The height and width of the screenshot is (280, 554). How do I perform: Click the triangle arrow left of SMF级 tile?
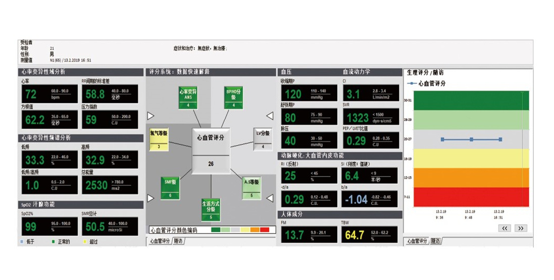tap(150, 198)
